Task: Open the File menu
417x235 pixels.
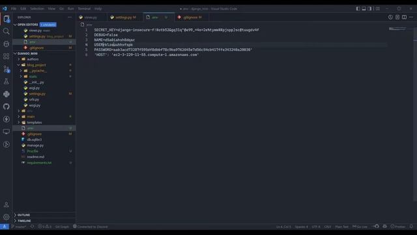Action: pos(14,8)
